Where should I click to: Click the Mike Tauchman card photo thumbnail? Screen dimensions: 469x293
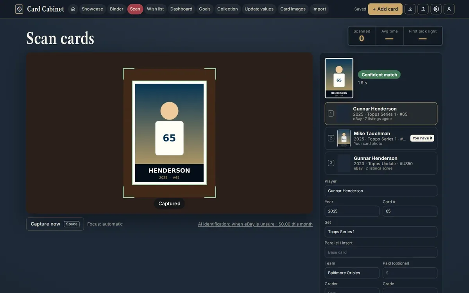click(344, 138)
